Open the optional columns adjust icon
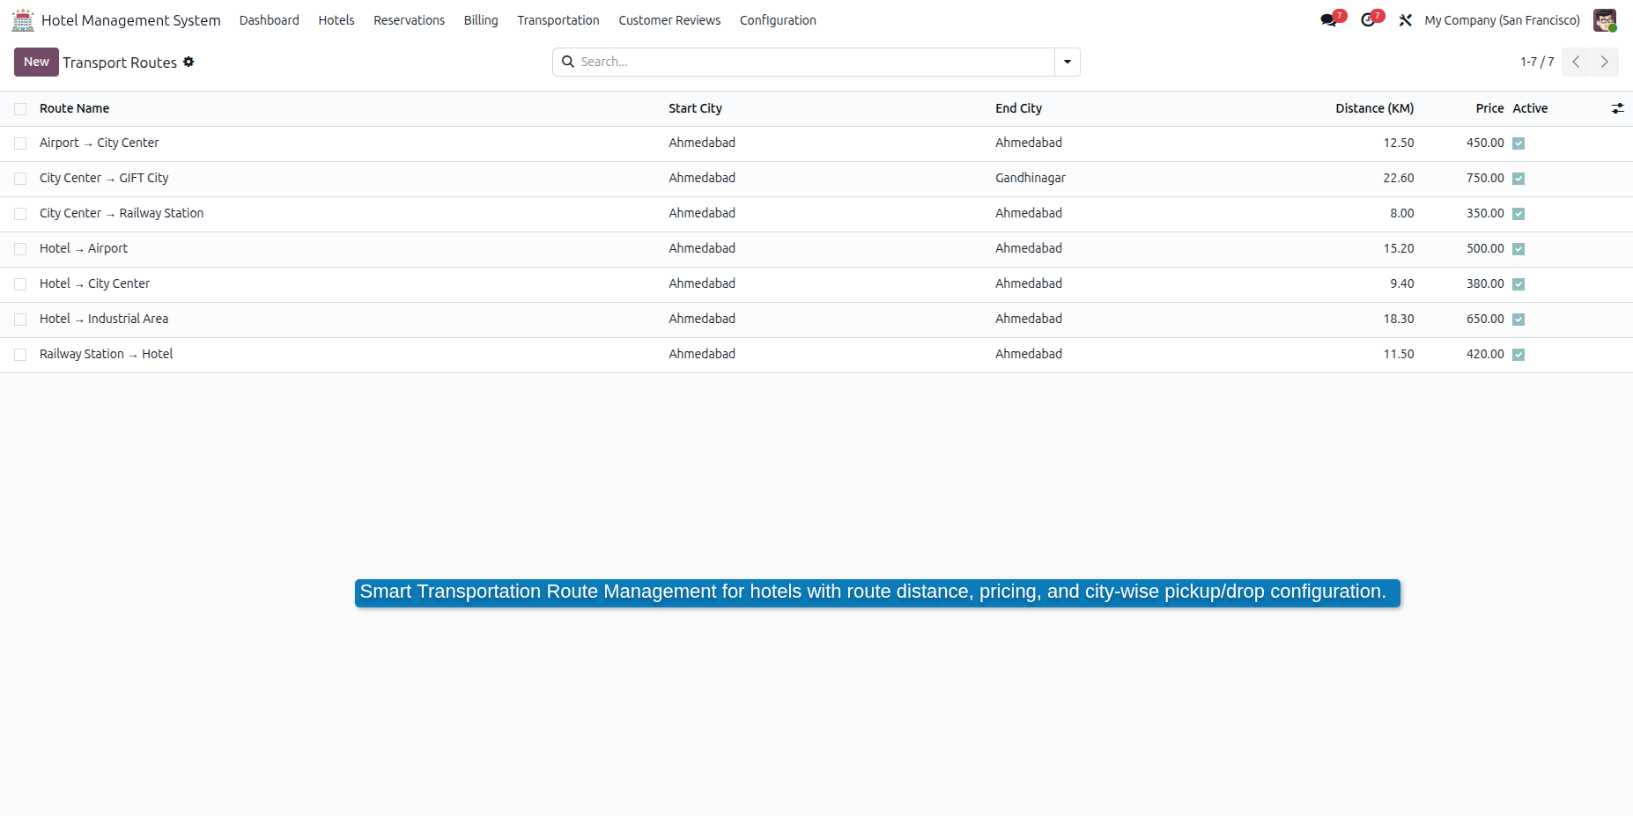Viewport: 1633px width, 816px height. coord(1617,108)
